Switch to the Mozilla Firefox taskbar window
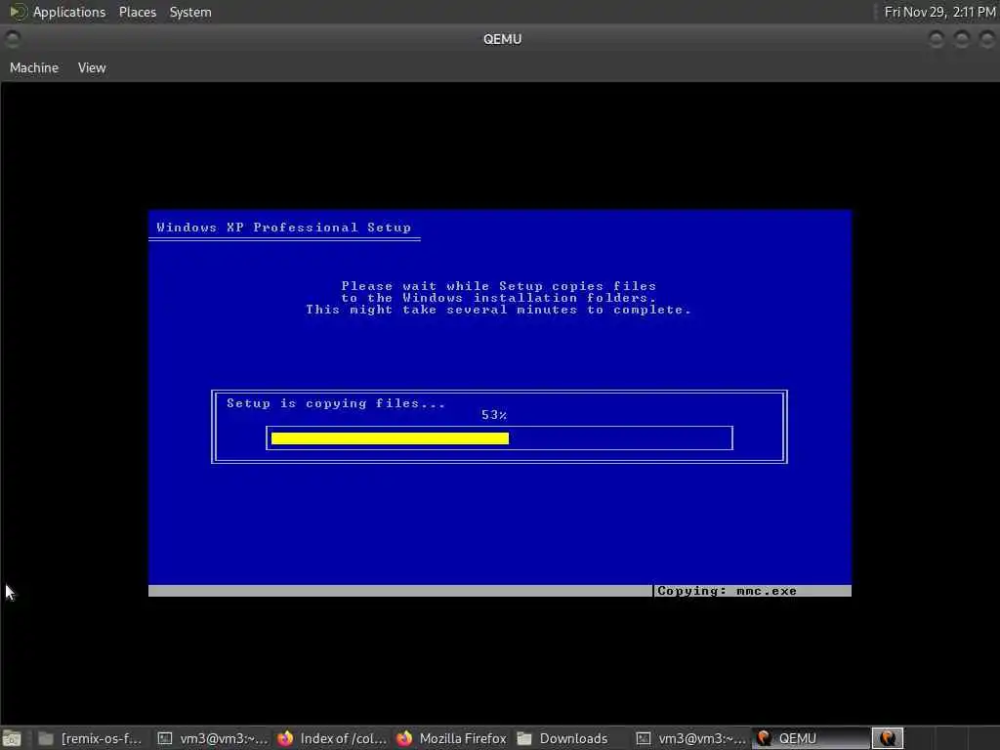This screenshot has width=1000, height=750. pos(451,738)
